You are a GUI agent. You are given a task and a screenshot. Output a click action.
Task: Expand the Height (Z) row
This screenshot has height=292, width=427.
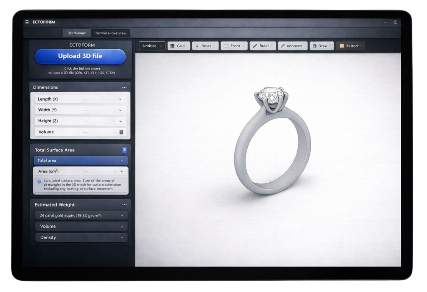point(120,121)
